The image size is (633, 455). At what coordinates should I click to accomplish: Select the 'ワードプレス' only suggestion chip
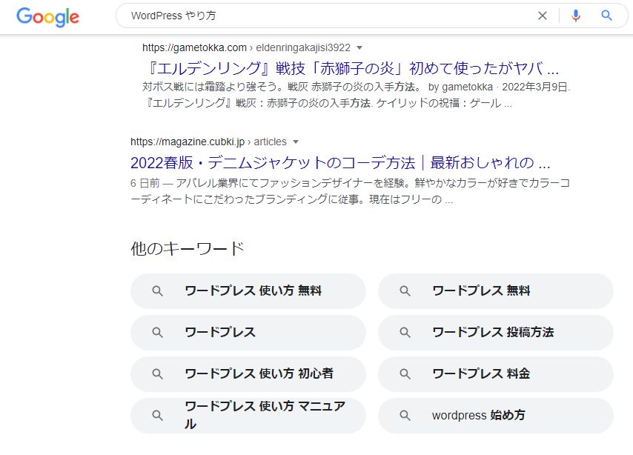point(248,333)
